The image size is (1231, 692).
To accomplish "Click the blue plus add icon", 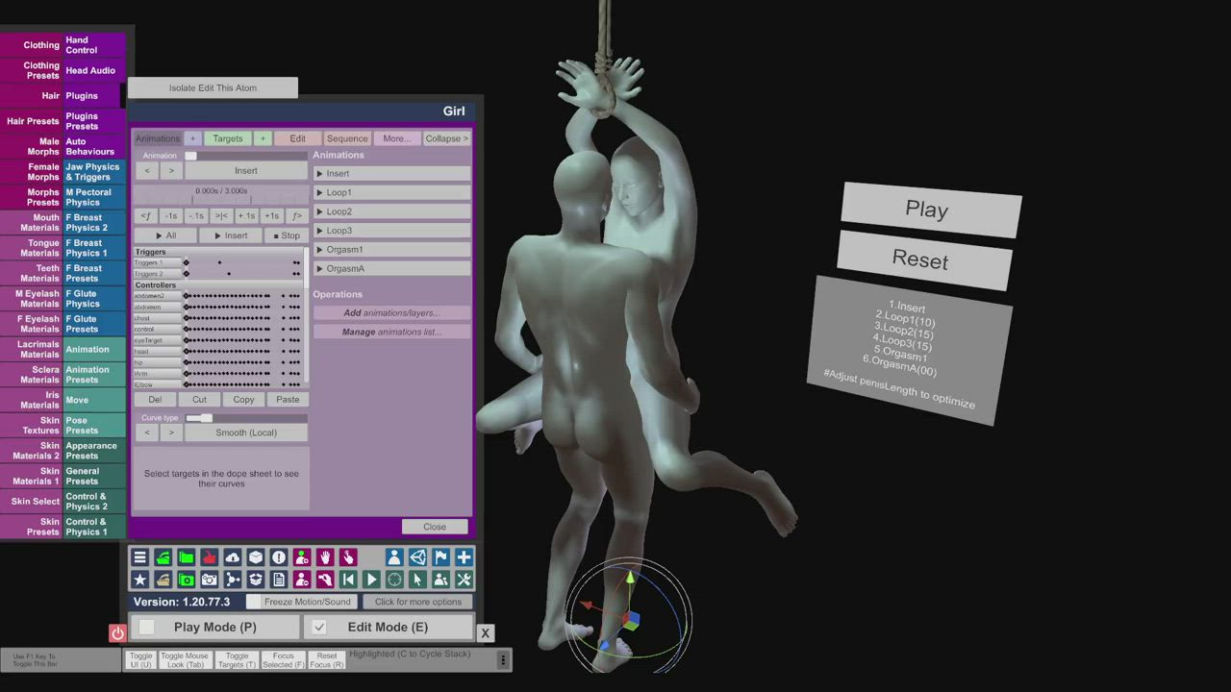I will [464, 557].
